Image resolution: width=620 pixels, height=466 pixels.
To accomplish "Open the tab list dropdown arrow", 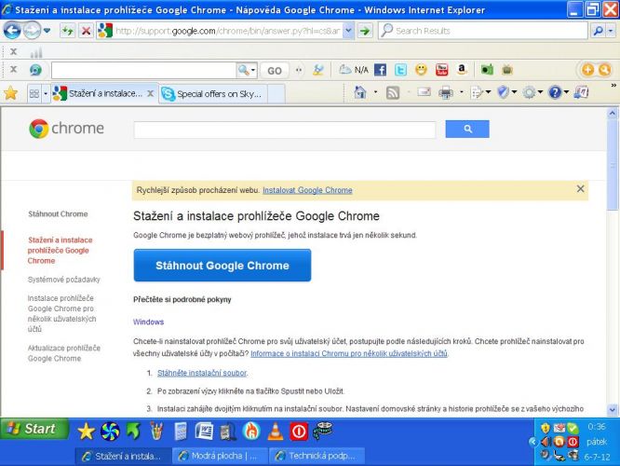I will 46,93.
